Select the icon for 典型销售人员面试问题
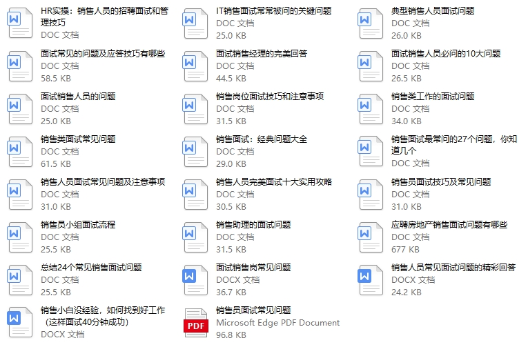 pos(371,24)
